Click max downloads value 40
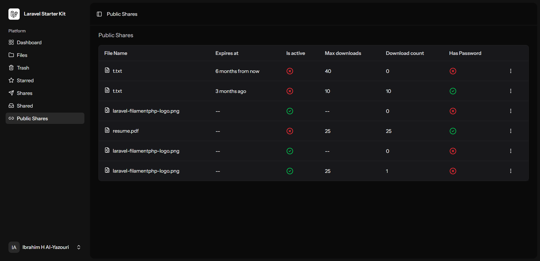 (x=328, y=71)
